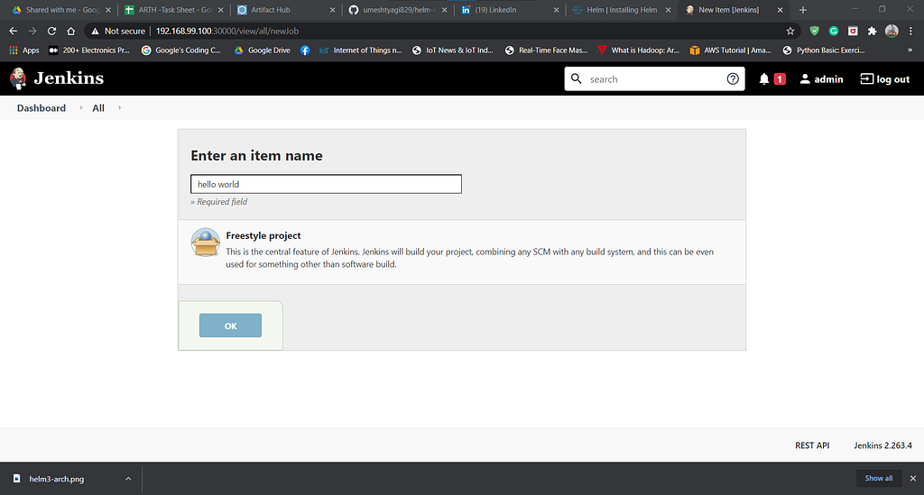The height and width of the screenshot is (495, 924).
Task: Open the Jenkins 2.263.4 version link
Action: click(882, 445)
